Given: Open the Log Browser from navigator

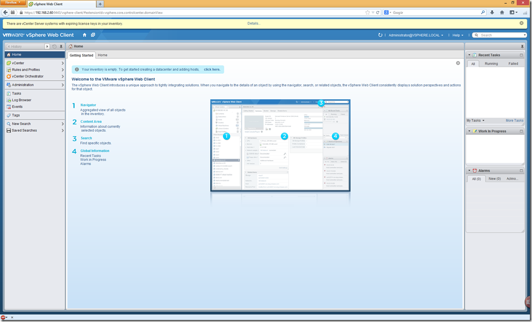Looking at the screenshot, I should click(x=21, y=100).
